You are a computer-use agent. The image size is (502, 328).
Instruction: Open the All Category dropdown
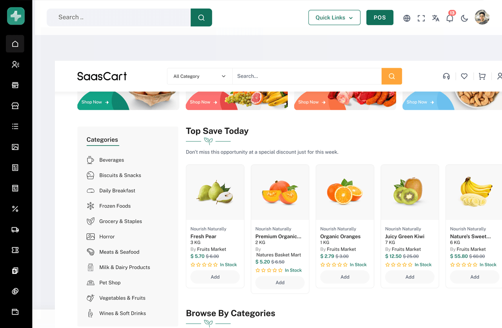click(199, 76)
